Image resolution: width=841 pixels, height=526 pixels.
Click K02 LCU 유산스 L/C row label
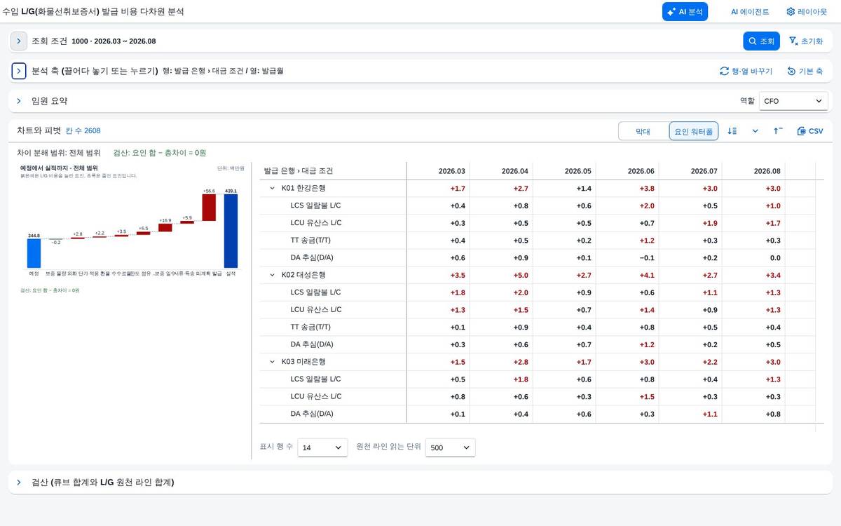pos(316,310)
